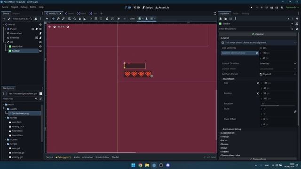
Task: Open skeleton options bone icon in toolbar
Action: click(119, 19)
